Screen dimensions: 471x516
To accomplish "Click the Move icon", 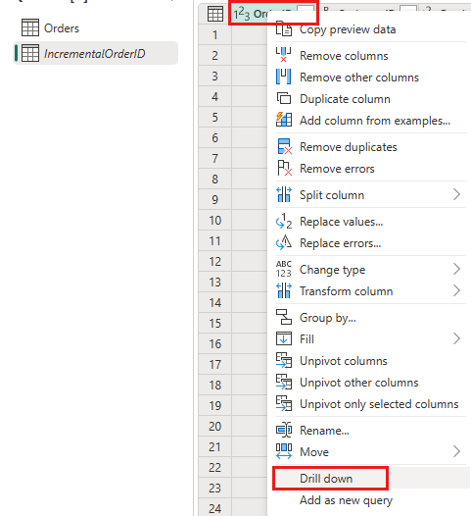I will point(283,451).
